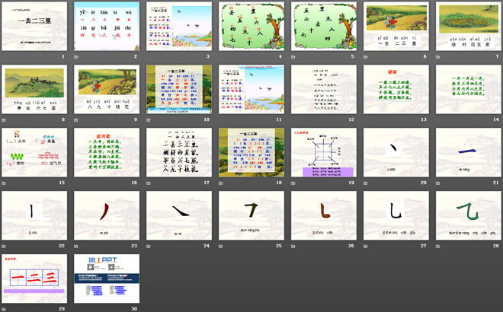Select slide 25 héngzhé stroke
The width and height of the screenshot is (503, 312).
pos(251,215)
